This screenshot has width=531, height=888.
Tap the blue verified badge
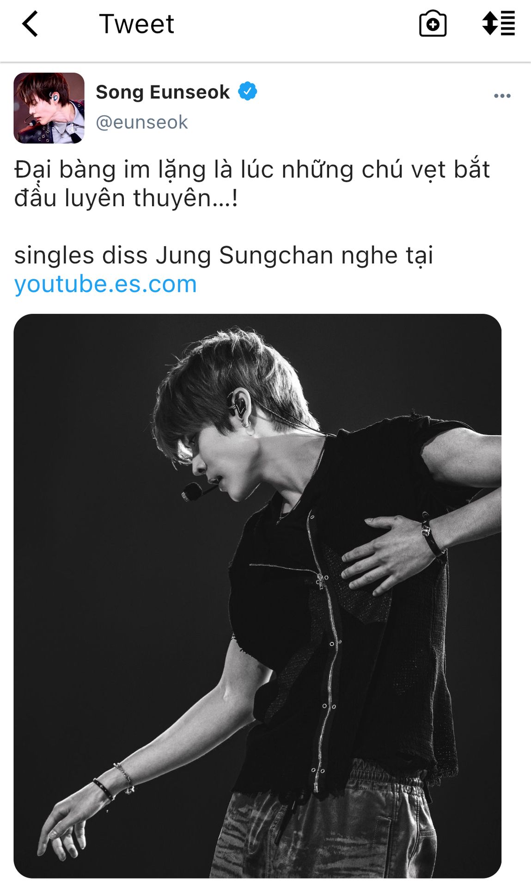tap(248, 91)
